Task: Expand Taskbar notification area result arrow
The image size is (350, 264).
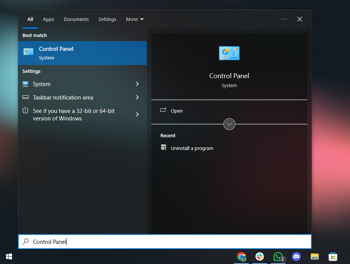Action: click(137, 97)
